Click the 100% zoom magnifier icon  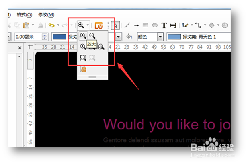tap(83, 47)
